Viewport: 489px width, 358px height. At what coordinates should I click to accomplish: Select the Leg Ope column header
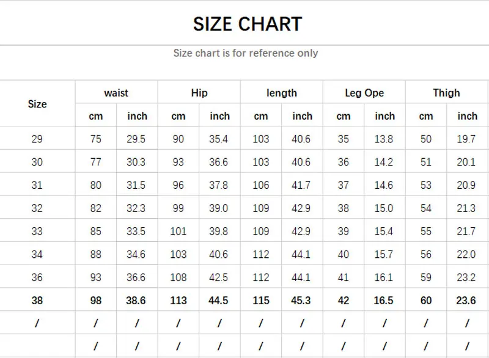click(x=364, y=93)
